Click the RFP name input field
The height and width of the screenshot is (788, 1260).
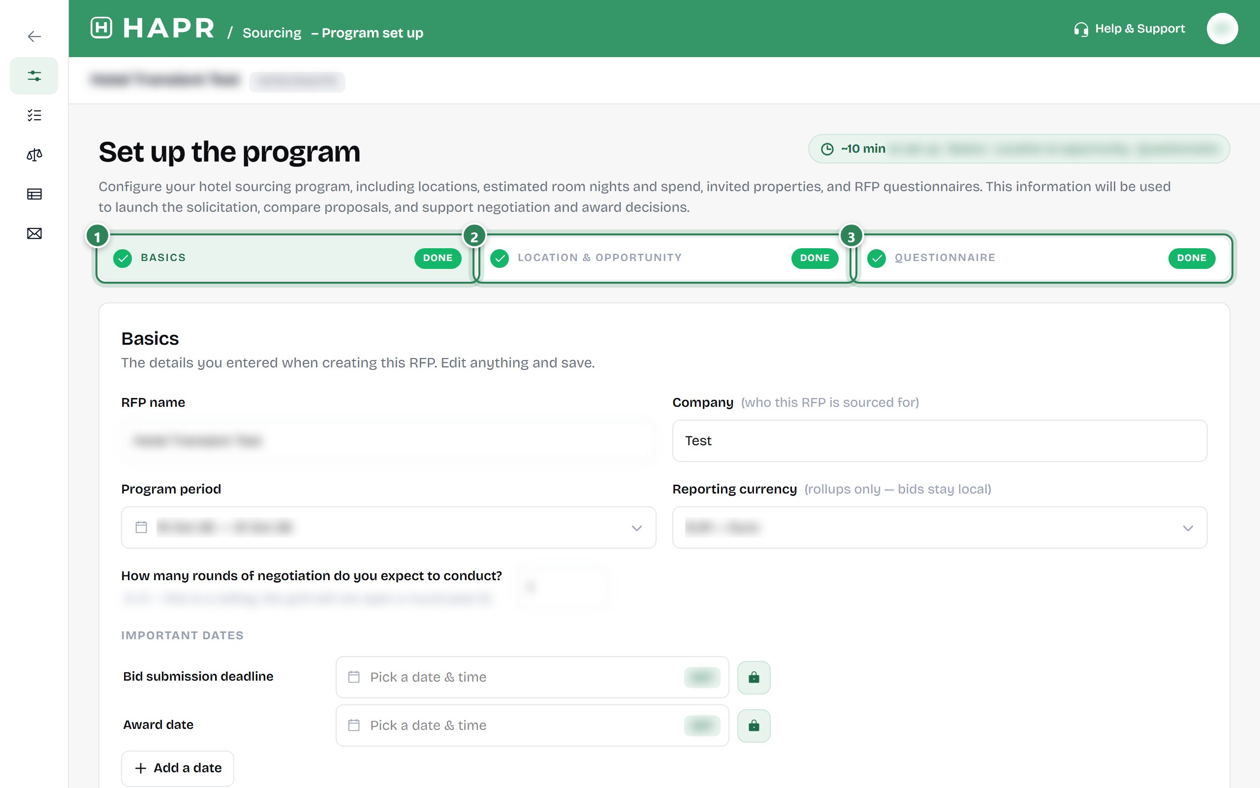tap(388, 440)
